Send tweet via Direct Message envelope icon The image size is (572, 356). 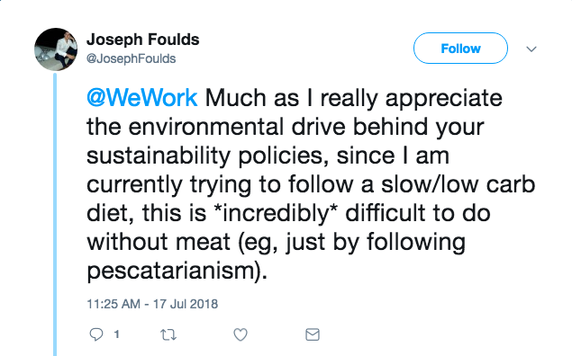click(313, 334)
